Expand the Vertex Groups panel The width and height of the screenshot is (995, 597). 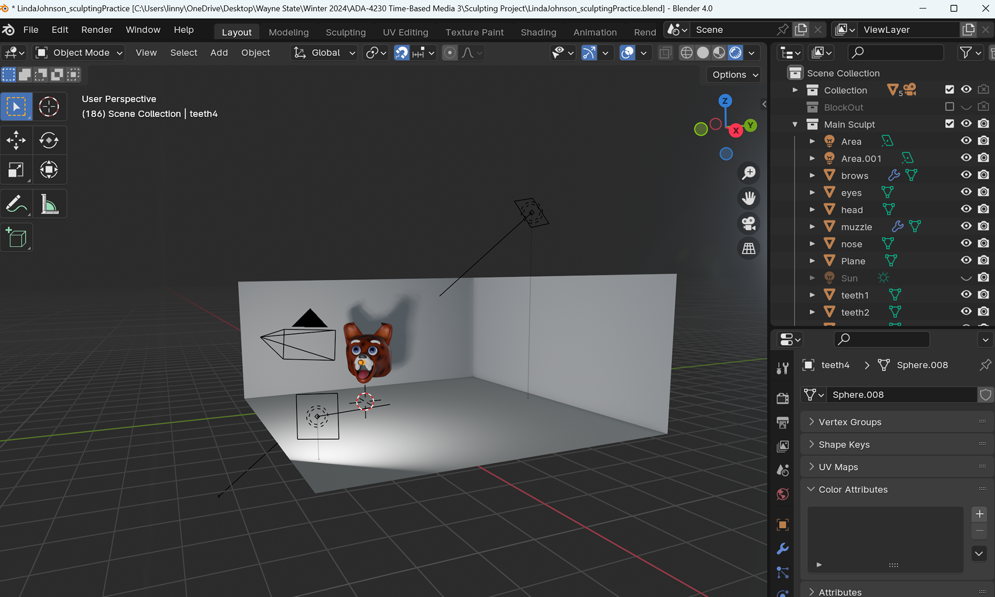(x=850, y=422)
